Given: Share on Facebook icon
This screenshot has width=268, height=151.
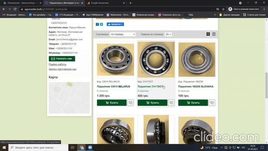Looking at the screenshot, I should click(97, 24).
